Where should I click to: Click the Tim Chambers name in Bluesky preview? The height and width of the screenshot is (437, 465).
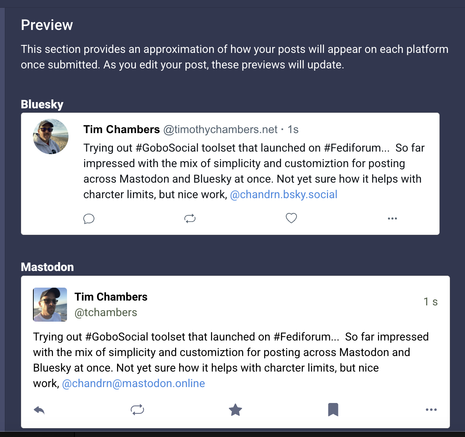121,129
